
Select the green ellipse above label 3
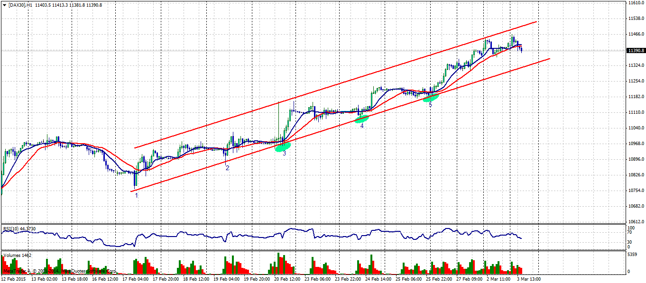click(x=283, y=147)
